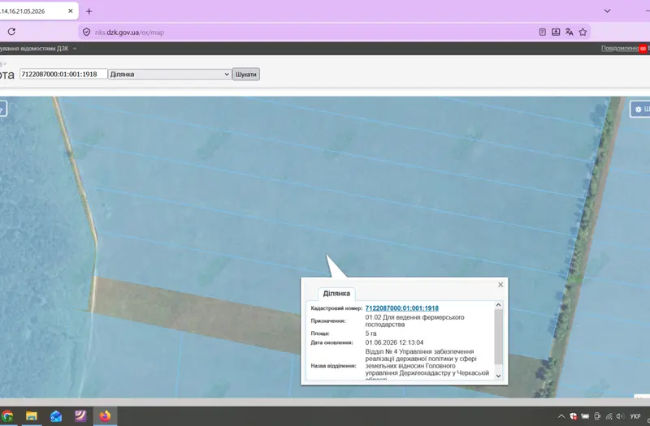The height and width of the screenshot is (426, 650).
Task: Click the area value 5 га
Action: (370, 333)
